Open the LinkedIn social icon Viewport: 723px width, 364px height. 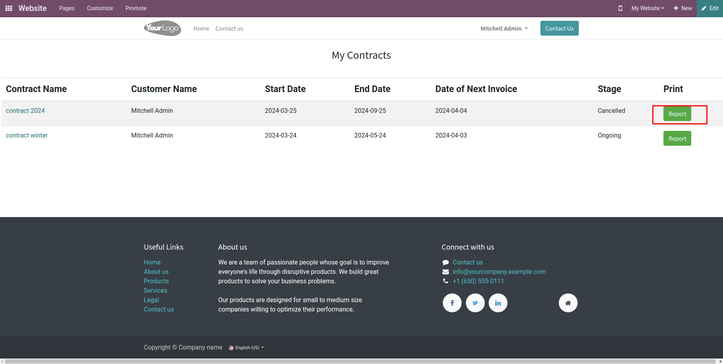click(498, 303)
